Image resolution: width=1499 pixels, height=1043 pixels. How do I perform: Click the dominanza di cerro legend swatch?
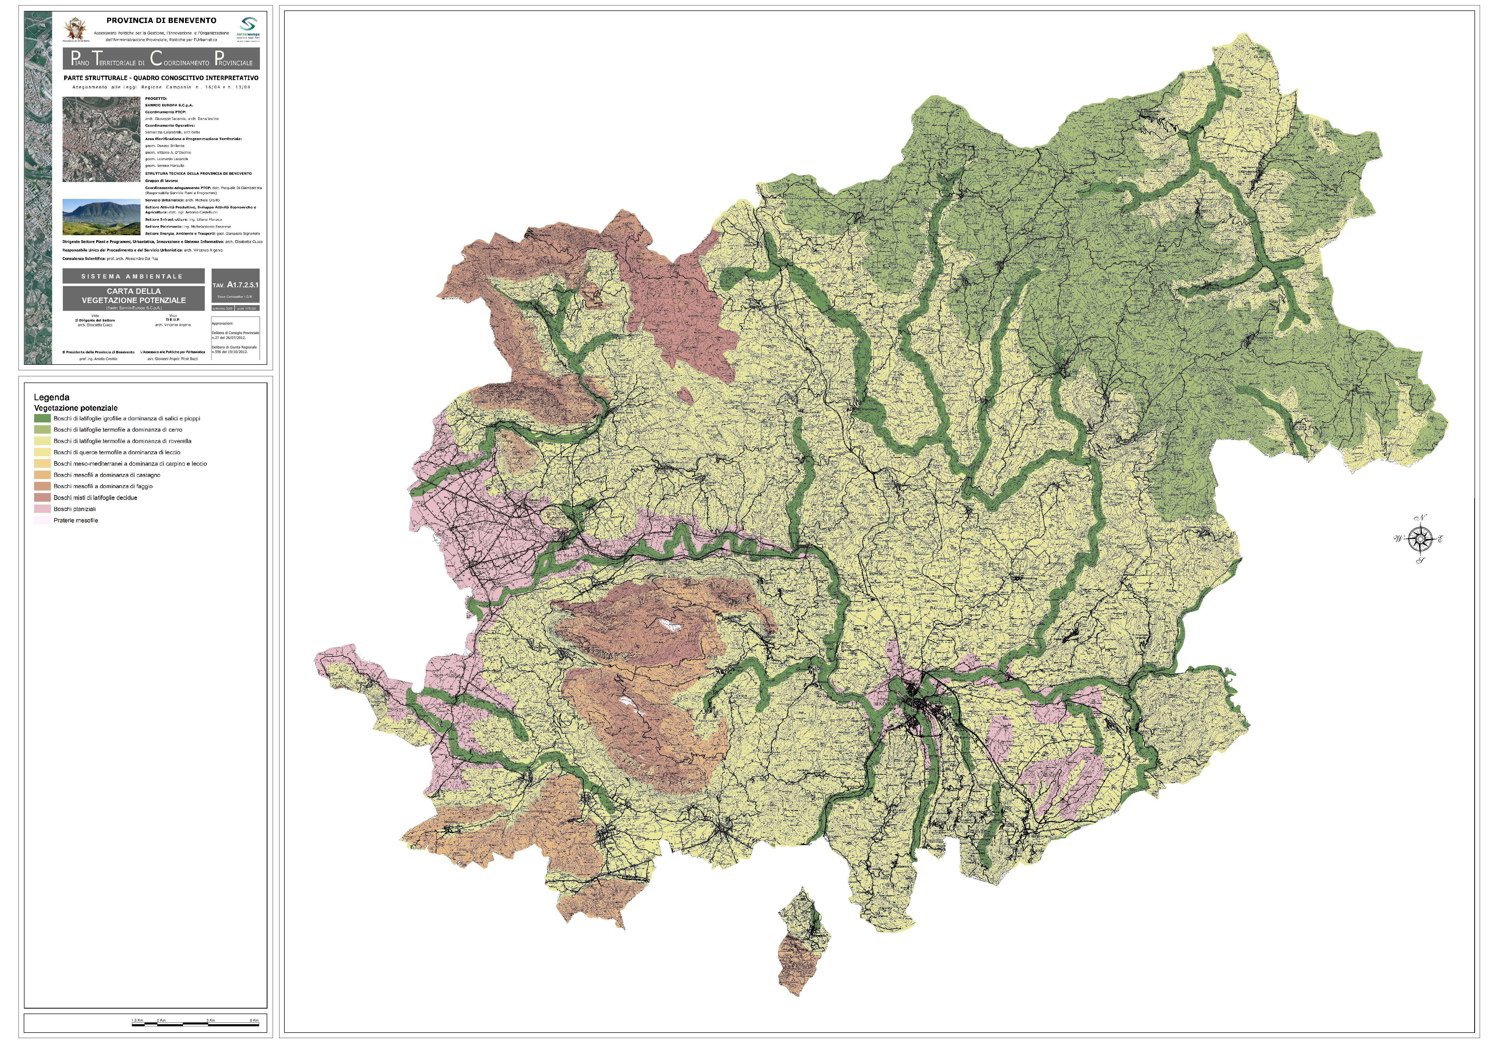pyautogui.click(x=42, y=430)
